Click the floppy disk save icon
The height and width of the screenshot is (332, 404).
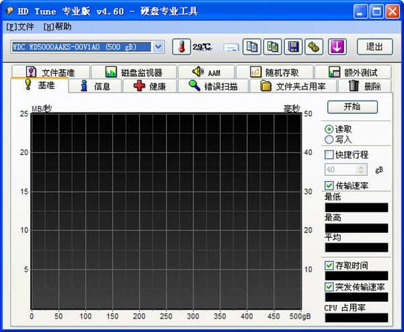294,46
